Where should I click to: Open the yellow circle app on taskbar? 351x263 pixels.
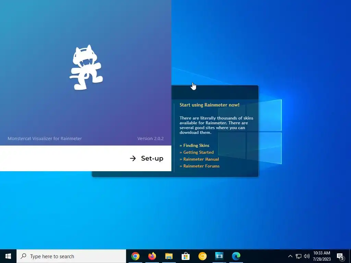pos(202,256)
